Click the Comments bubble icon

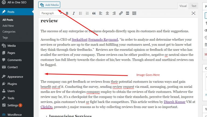4,60
